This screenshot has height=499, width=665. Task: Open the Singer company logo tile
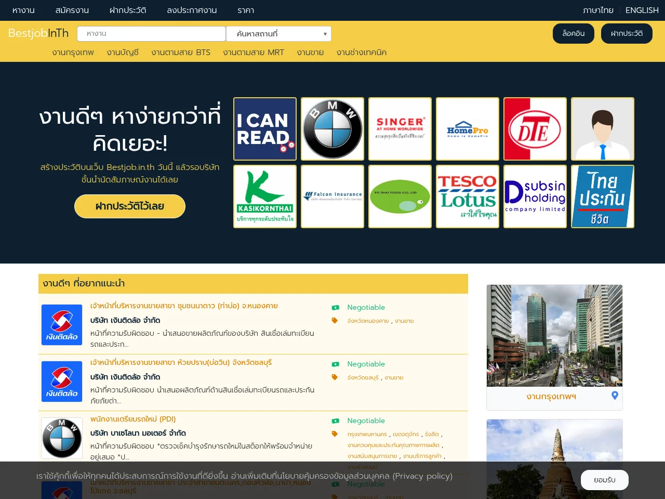coord(400,129)
